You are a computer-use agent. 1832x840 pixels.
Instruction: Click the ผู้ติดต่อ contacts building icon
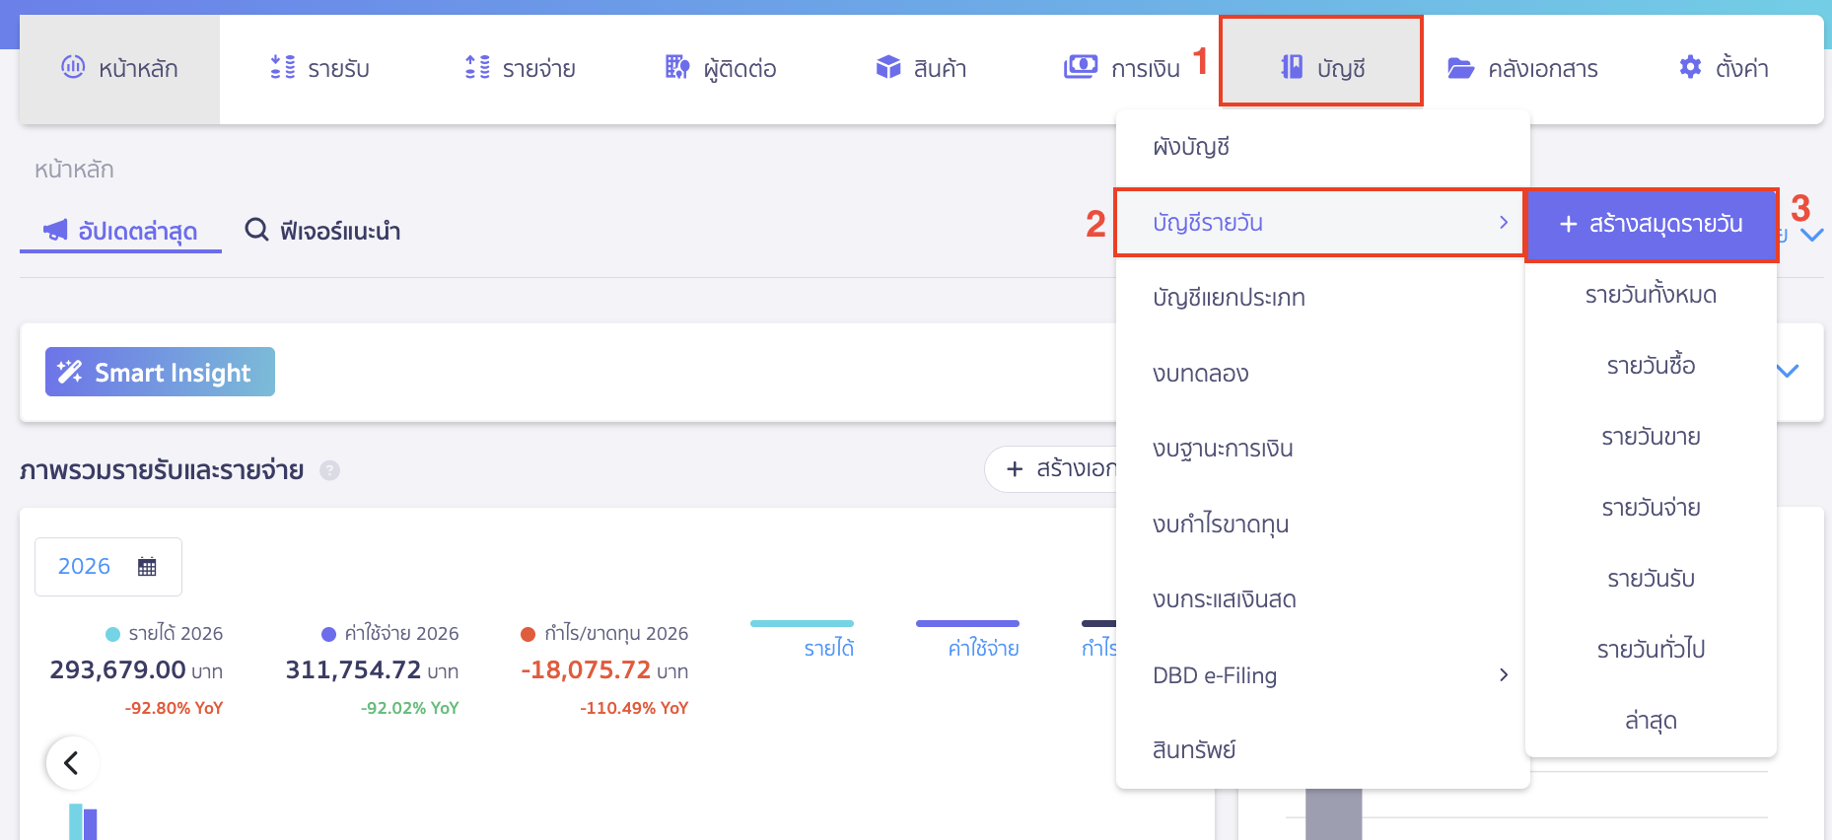coord(677,67)
